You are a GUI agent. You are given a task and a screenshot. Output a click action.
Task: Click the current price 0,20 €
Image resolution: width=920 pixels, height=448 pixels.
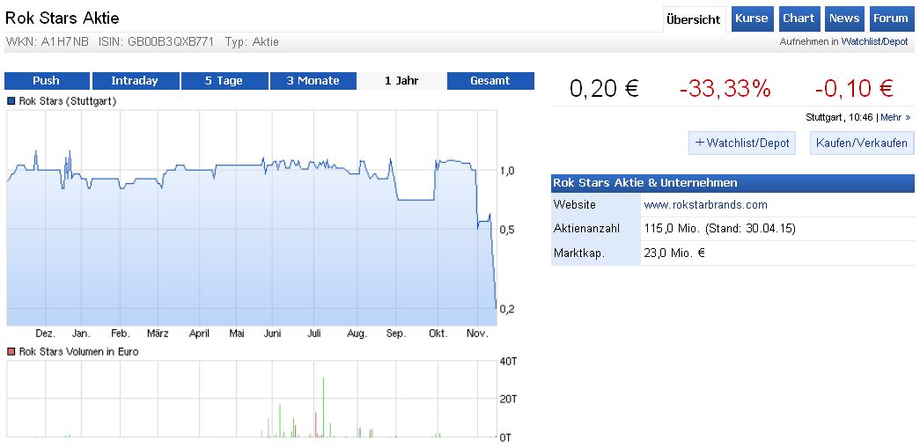[604, 89]
